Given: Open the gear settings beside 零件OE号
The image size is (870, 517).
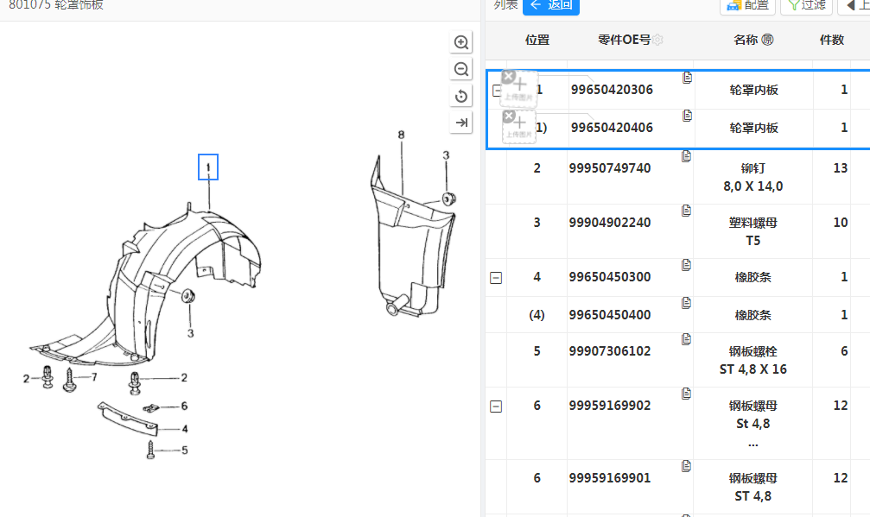Looking at the screenshot, I should coord(658,40).
